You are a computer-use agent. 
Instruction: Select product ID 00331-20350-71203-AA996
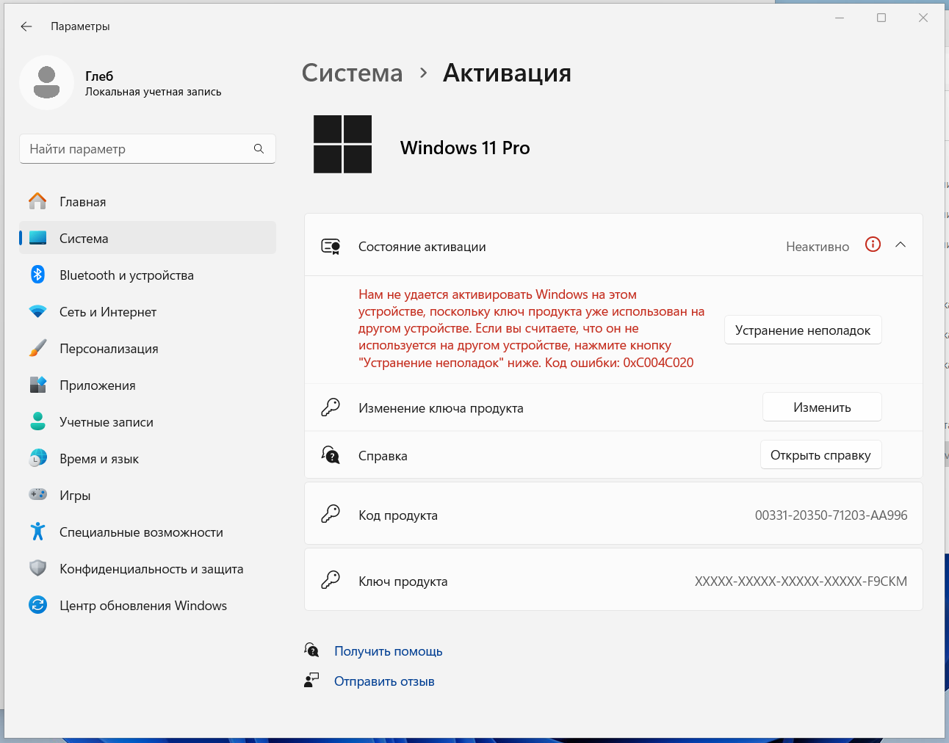coord(831,515)
